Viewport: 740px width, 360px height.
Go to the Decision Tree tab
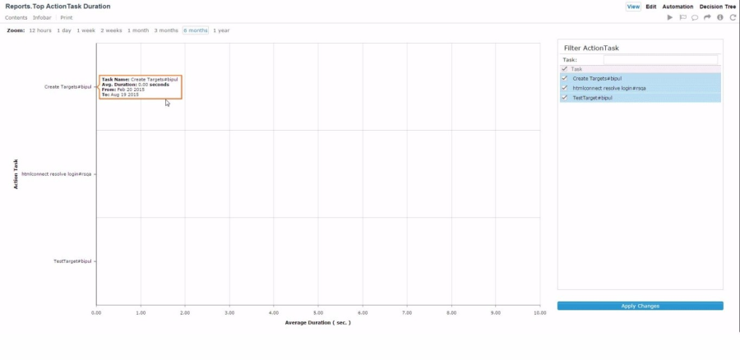(718, 7)
